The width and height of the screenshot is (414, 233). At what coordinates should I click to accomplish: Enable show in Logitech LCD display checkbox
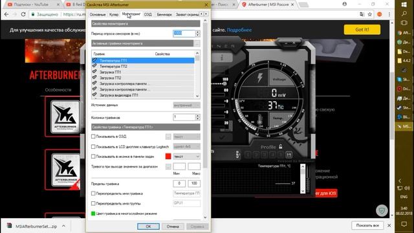click(x=93, y=147)
